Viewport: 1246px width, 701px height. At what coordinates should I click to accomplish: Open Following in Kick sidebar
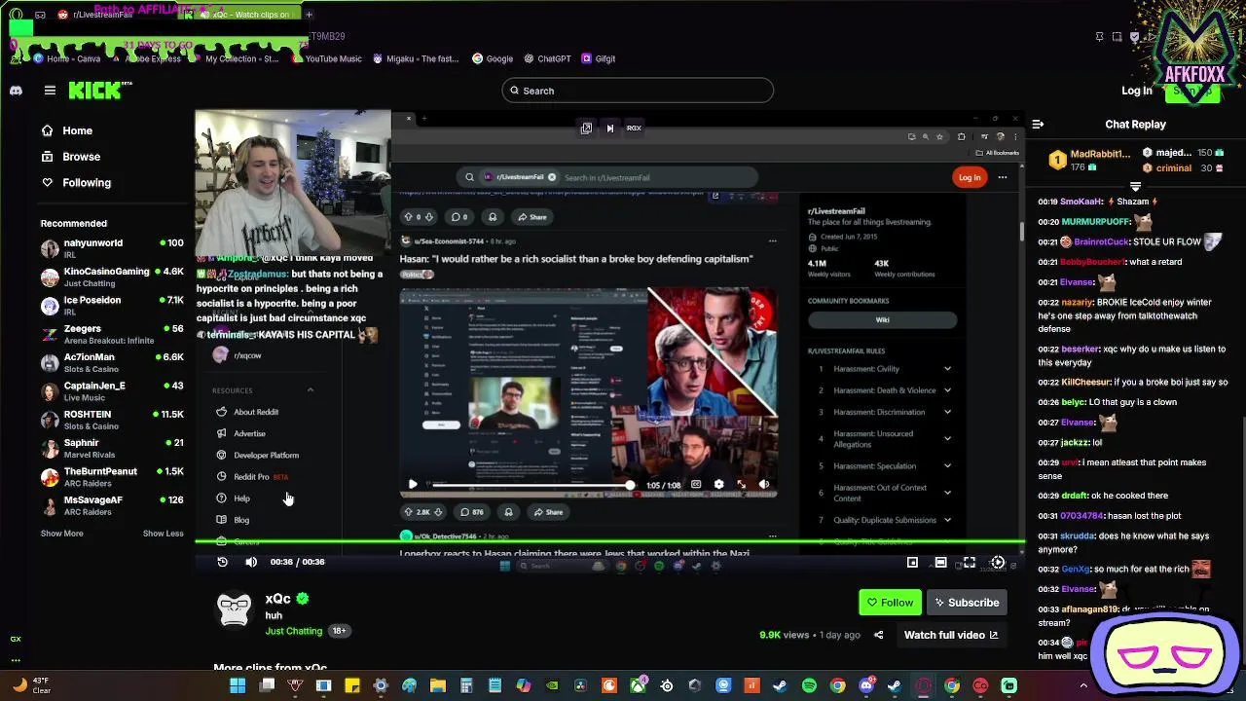76,183
